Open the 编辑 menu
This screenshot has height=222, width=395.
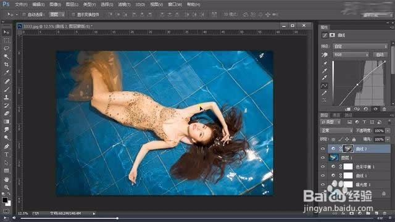[x=38, y=4]
